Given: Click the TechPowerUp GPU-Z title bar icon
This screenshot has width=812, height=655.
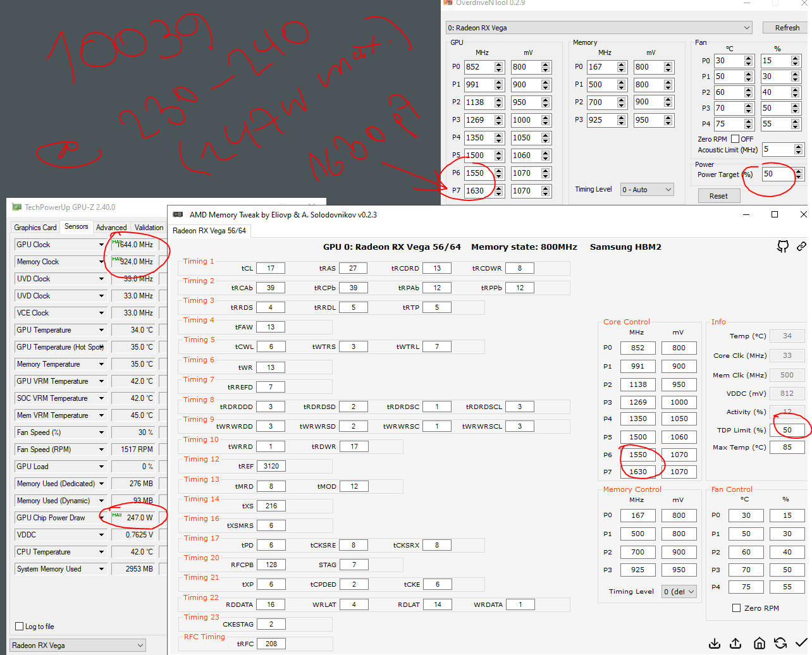Looking at the screenshot, I should point(16,207).
